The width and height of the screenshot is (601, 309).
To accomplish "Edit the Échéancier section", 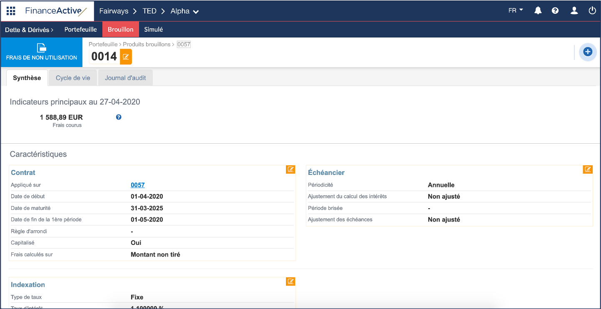I will pyautogui.click(x=587, y=169).
